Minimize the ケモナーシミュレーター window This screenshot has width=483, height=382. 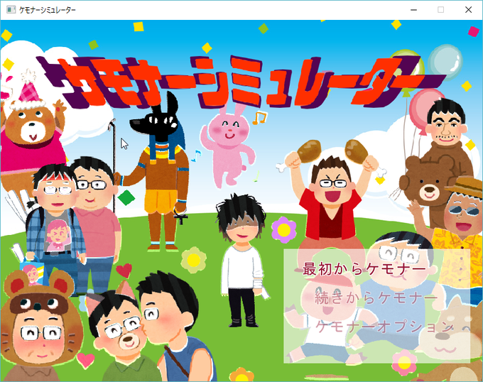(413, 10)
